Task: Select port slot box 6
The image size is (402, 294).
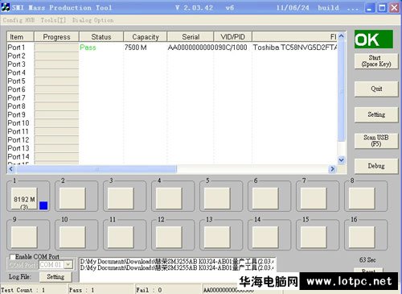Action: coord(265,198)
